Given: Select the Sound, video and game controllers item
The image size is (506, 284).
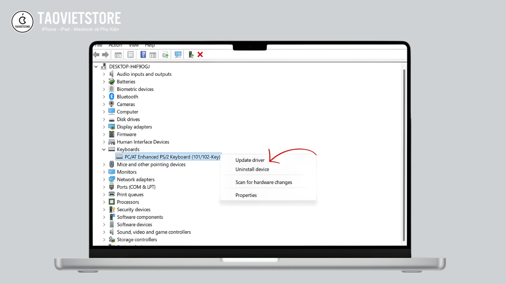Looking at the screenshot, I should (154, 232).
